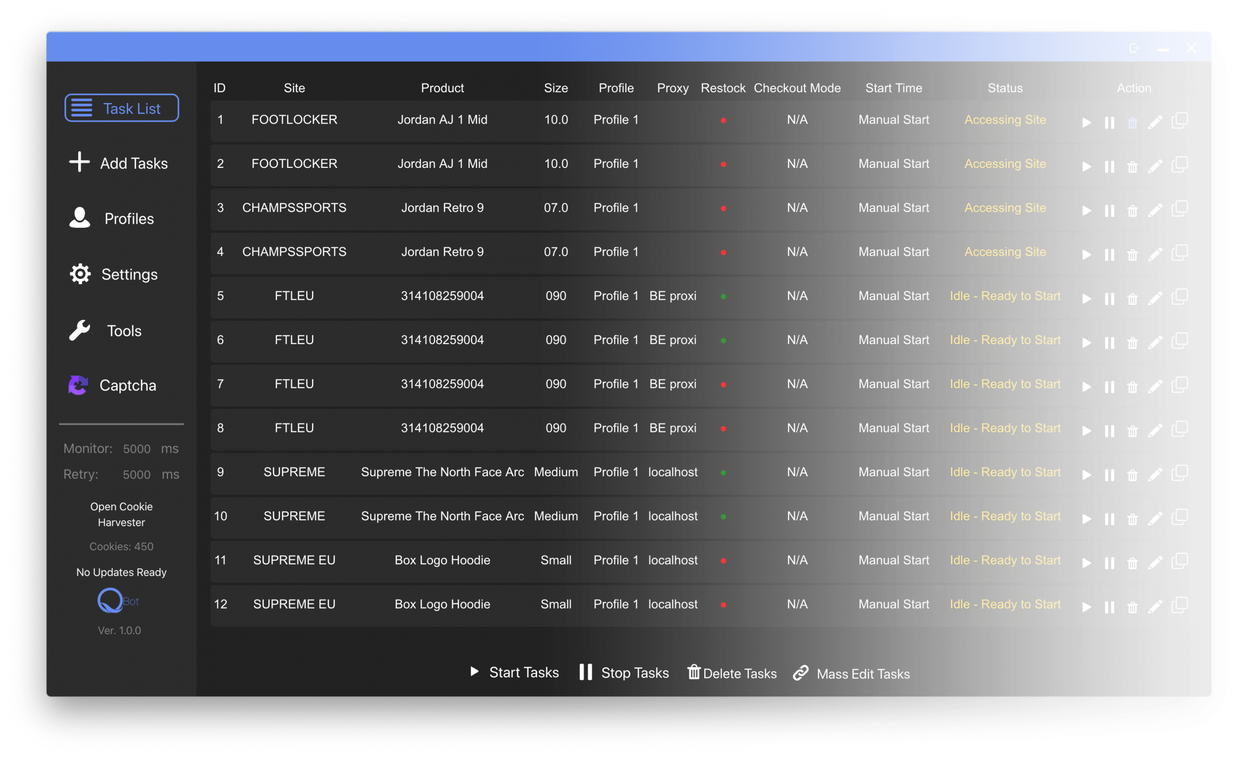Image resolution: width=1258 pixels, height=758 pixels.
Task: Edit task 9 SUPREME pencil icon
Action: click(1155, 474)
